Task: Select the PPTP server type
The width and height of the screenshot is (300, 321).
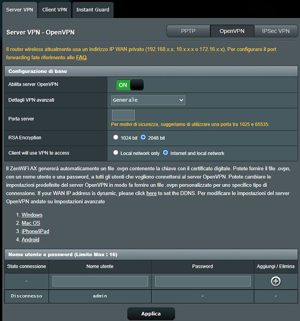Action: click(x=188, y=31)
